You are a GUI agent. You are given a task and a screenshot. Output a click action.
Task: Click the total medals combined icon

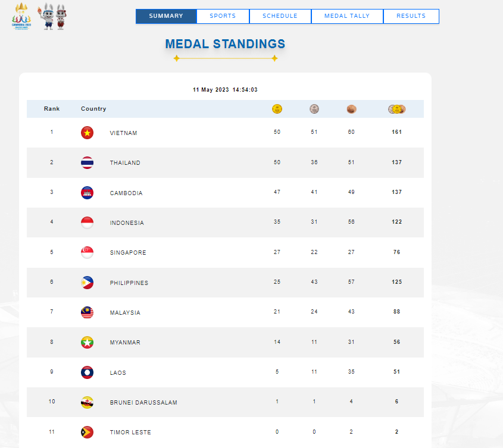(396, 109)
